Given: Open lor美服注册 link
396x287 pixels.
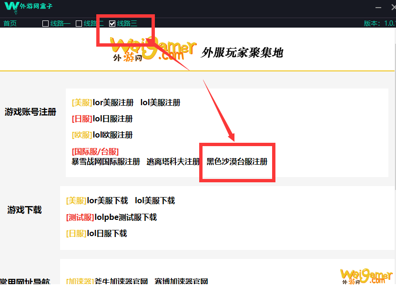Looking at the screenshot, I should (113, 103).
